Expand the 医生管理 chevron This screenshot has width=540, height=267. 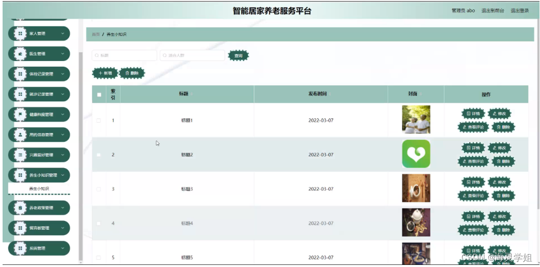63,54
